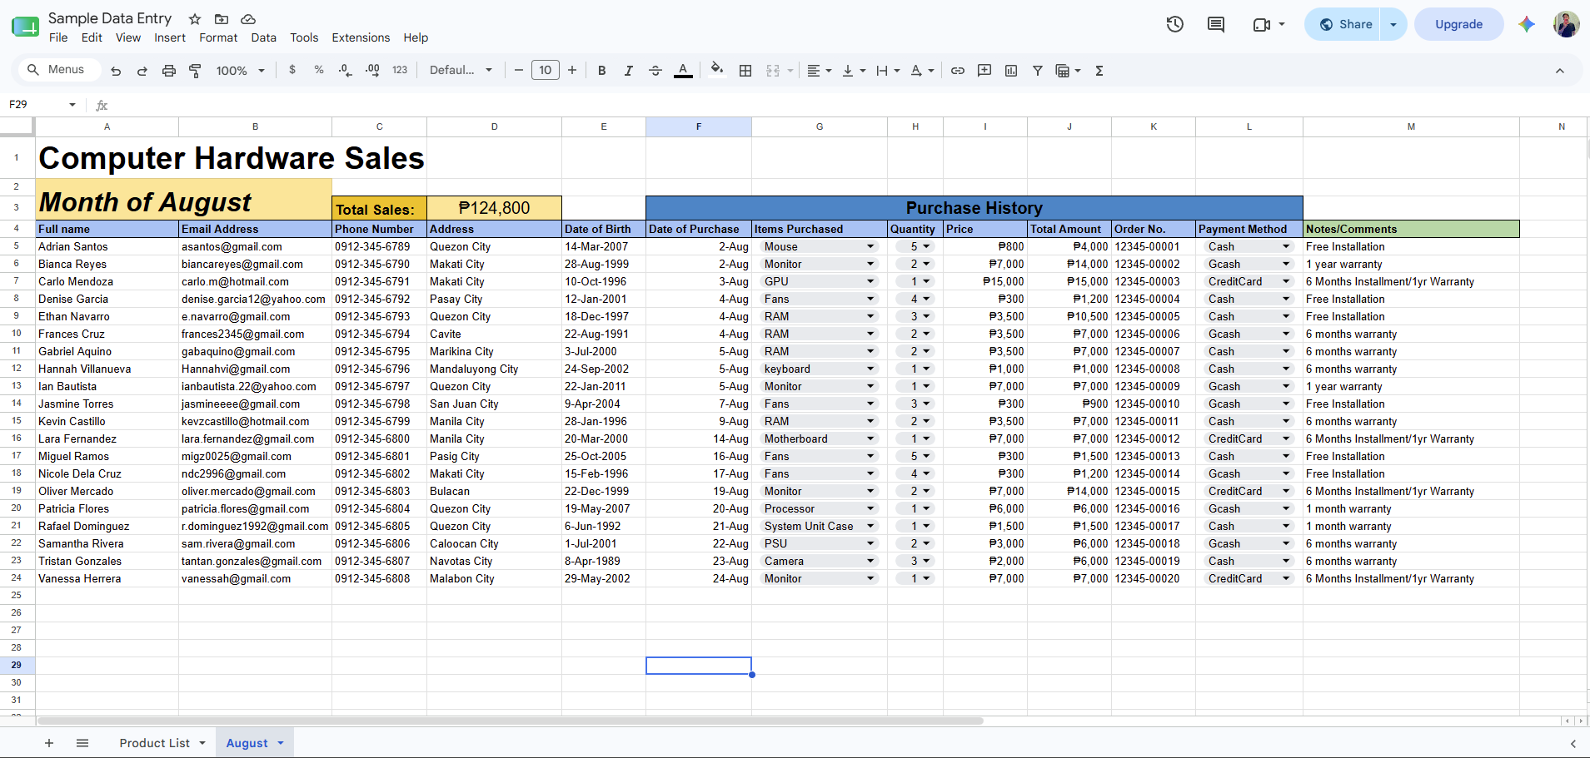
Task: Collapse the toolbar with the chevron
Action: [1560, 71]
